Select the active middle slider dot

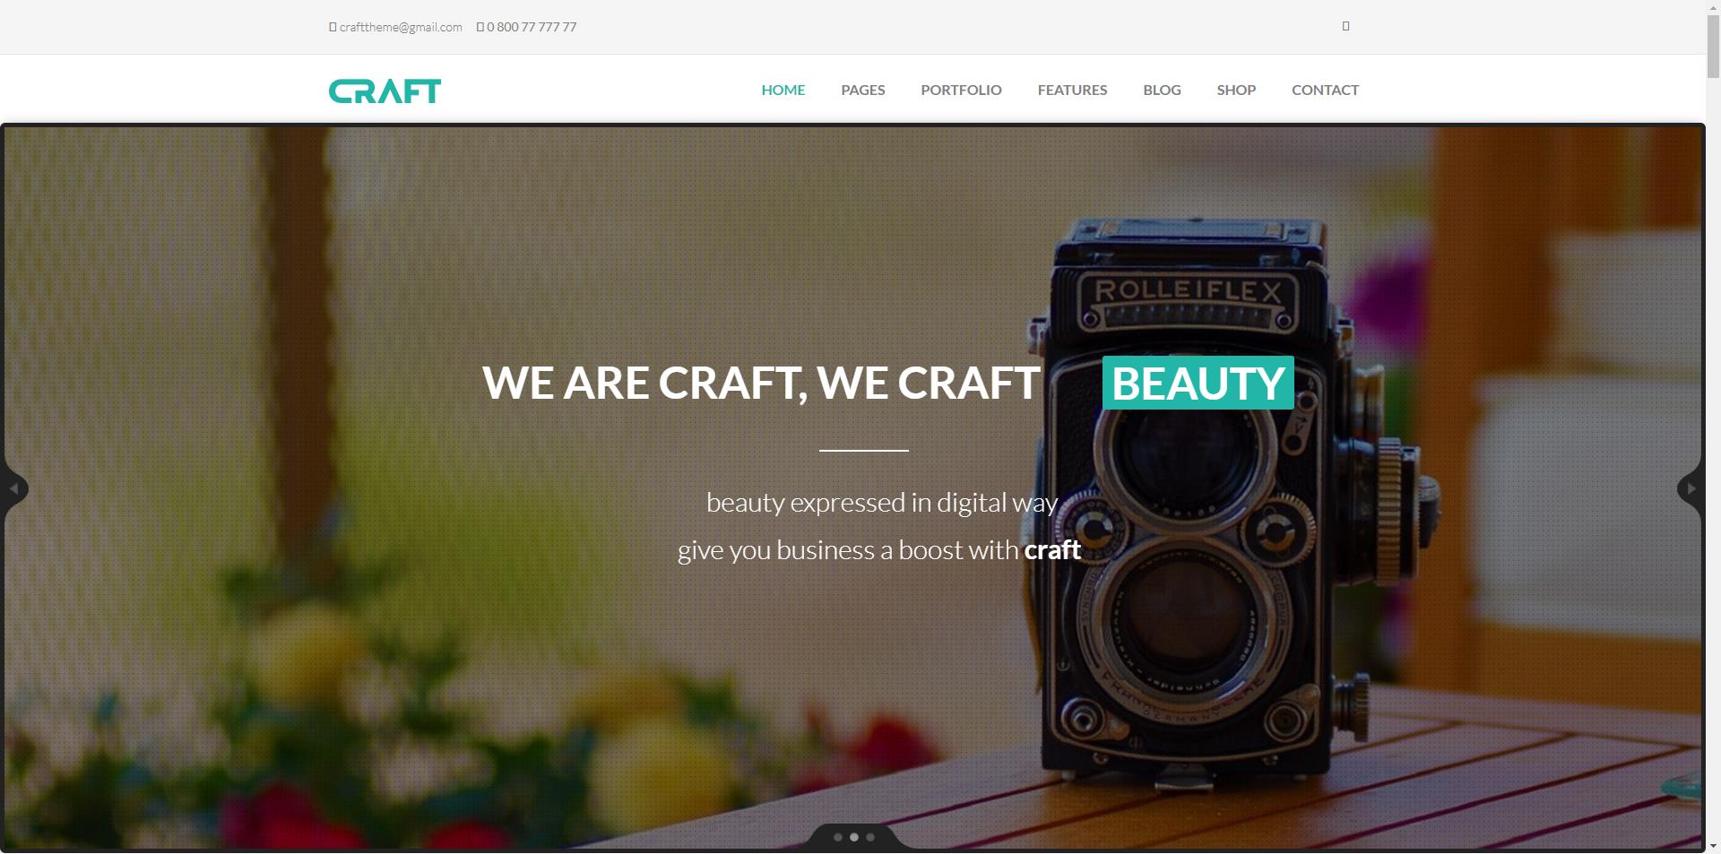[854, 837]
